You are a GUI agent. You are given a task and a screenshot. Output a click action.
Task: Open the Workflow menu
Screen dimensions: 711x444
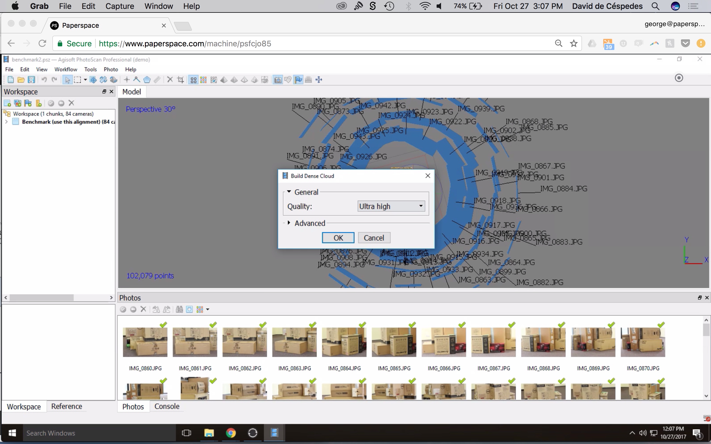pyautogui.click(x=66, y=69)
